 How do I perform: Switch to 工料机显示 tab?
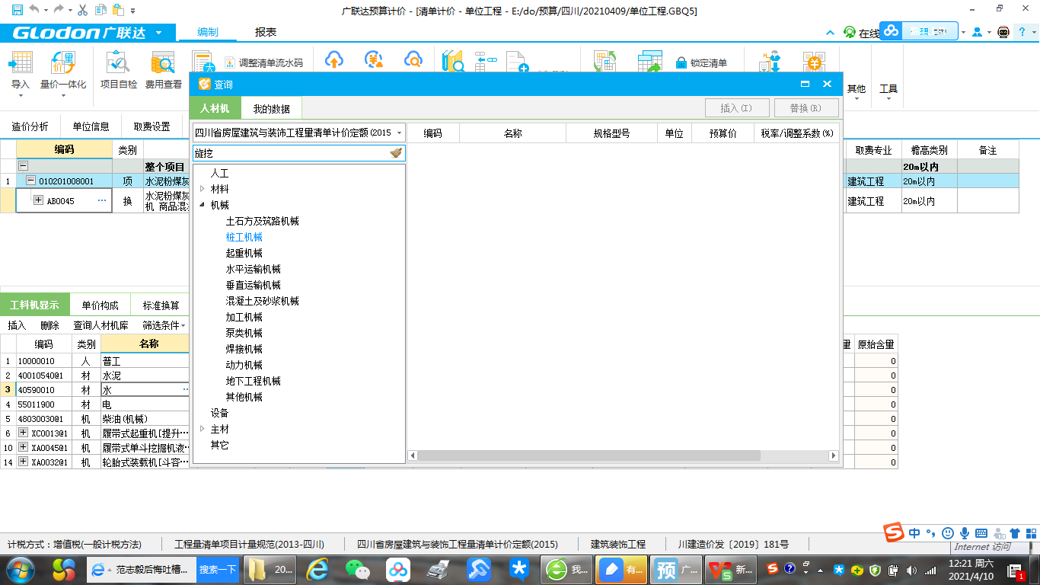tap(34, 305)
